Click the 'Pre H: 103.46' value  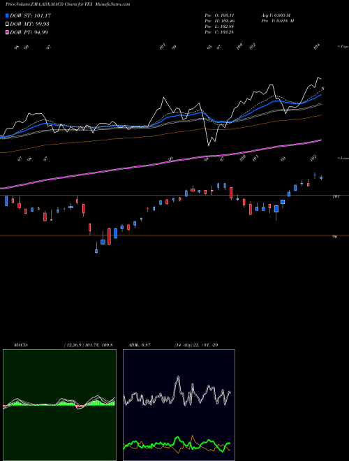point(219,21)
